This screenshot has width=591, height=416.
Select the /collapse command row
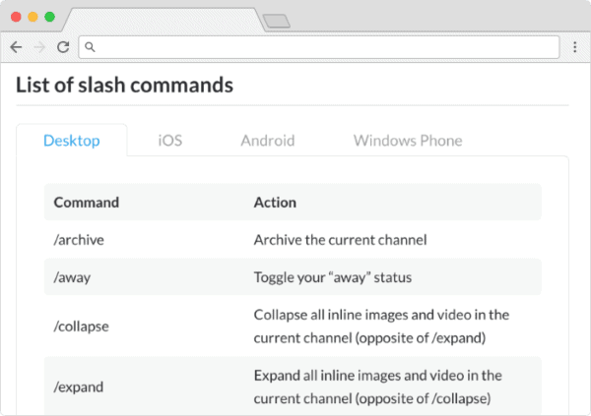coord(81,326)
